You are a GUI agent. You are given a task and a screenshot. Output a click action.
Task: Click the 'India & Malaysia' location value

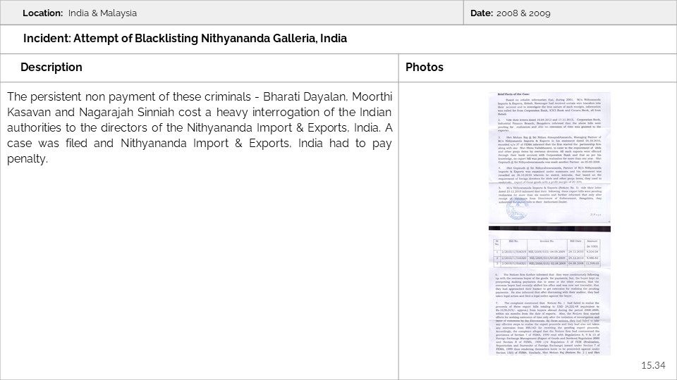(103, 13)
